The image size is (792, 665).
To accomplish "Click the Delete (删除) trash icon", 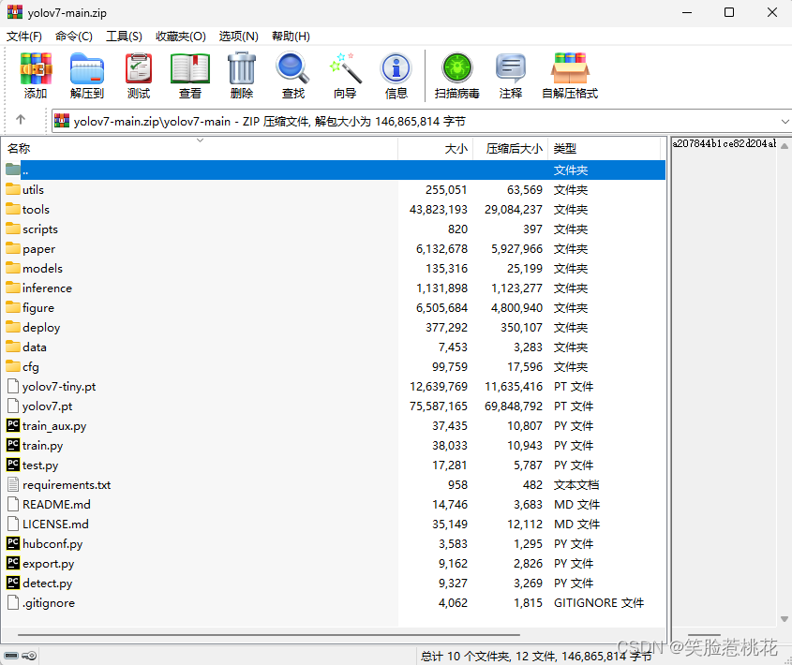I will tap(242, 68).
